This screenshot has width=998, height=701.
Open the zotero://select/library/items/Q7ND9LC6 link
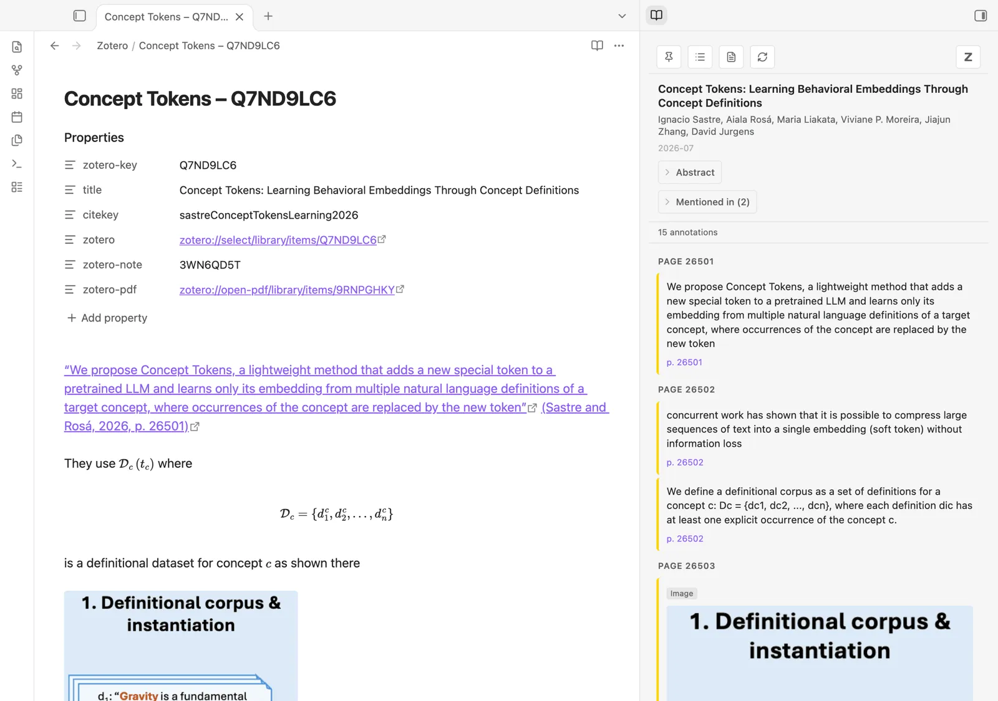pyautogui.click(x=278, y=240)
